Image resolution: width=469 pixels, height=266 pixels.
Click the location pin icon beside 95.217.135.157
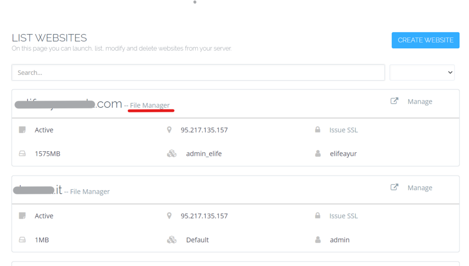169,130
